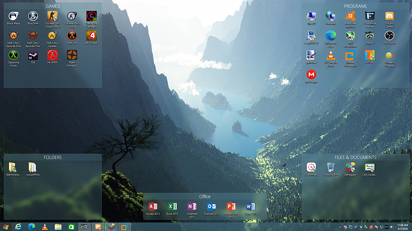Show hidden system tray icons

340,227
